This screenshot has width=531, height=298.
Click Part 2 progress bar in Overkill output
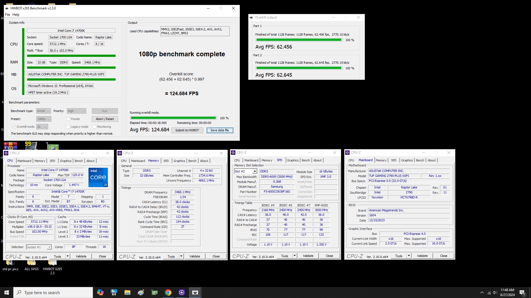299,68
